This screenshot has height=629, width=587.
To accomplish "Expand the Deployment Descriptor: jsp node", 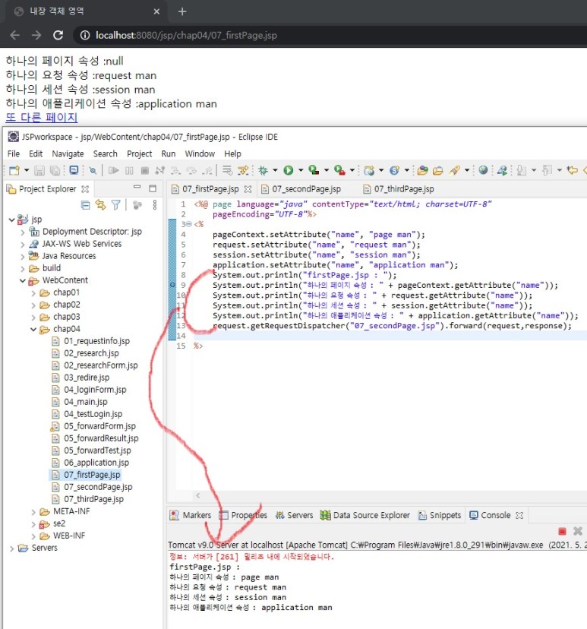I will point(23,232).
